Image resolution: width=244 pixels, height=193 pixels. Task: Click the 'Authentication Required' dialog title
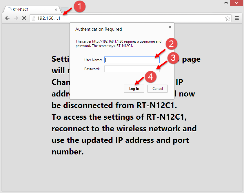click(99, 29)
